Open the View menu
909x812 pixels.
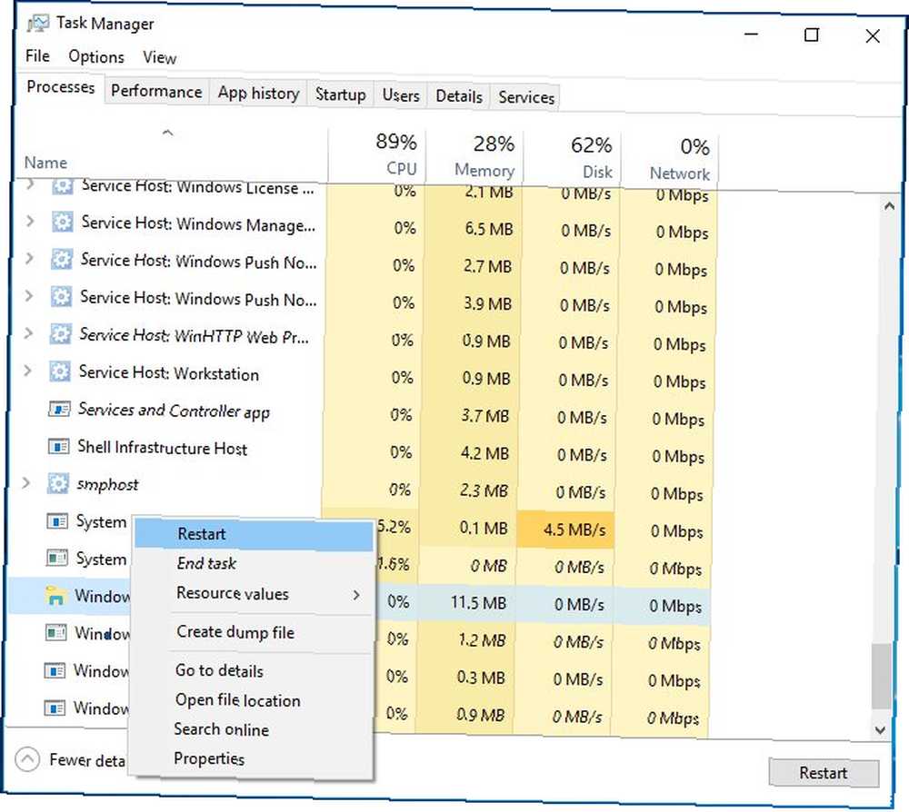pyautogui.click(x=159, y=57)
